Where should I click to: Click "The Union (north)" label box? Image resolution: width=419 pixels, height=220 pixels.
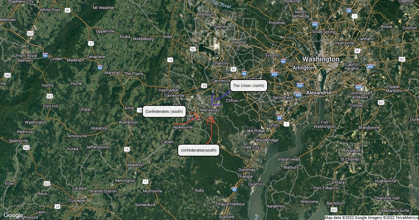pos(249,86)
